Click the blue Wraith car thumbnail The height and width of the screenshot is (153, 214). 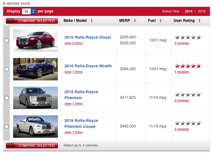35,69
